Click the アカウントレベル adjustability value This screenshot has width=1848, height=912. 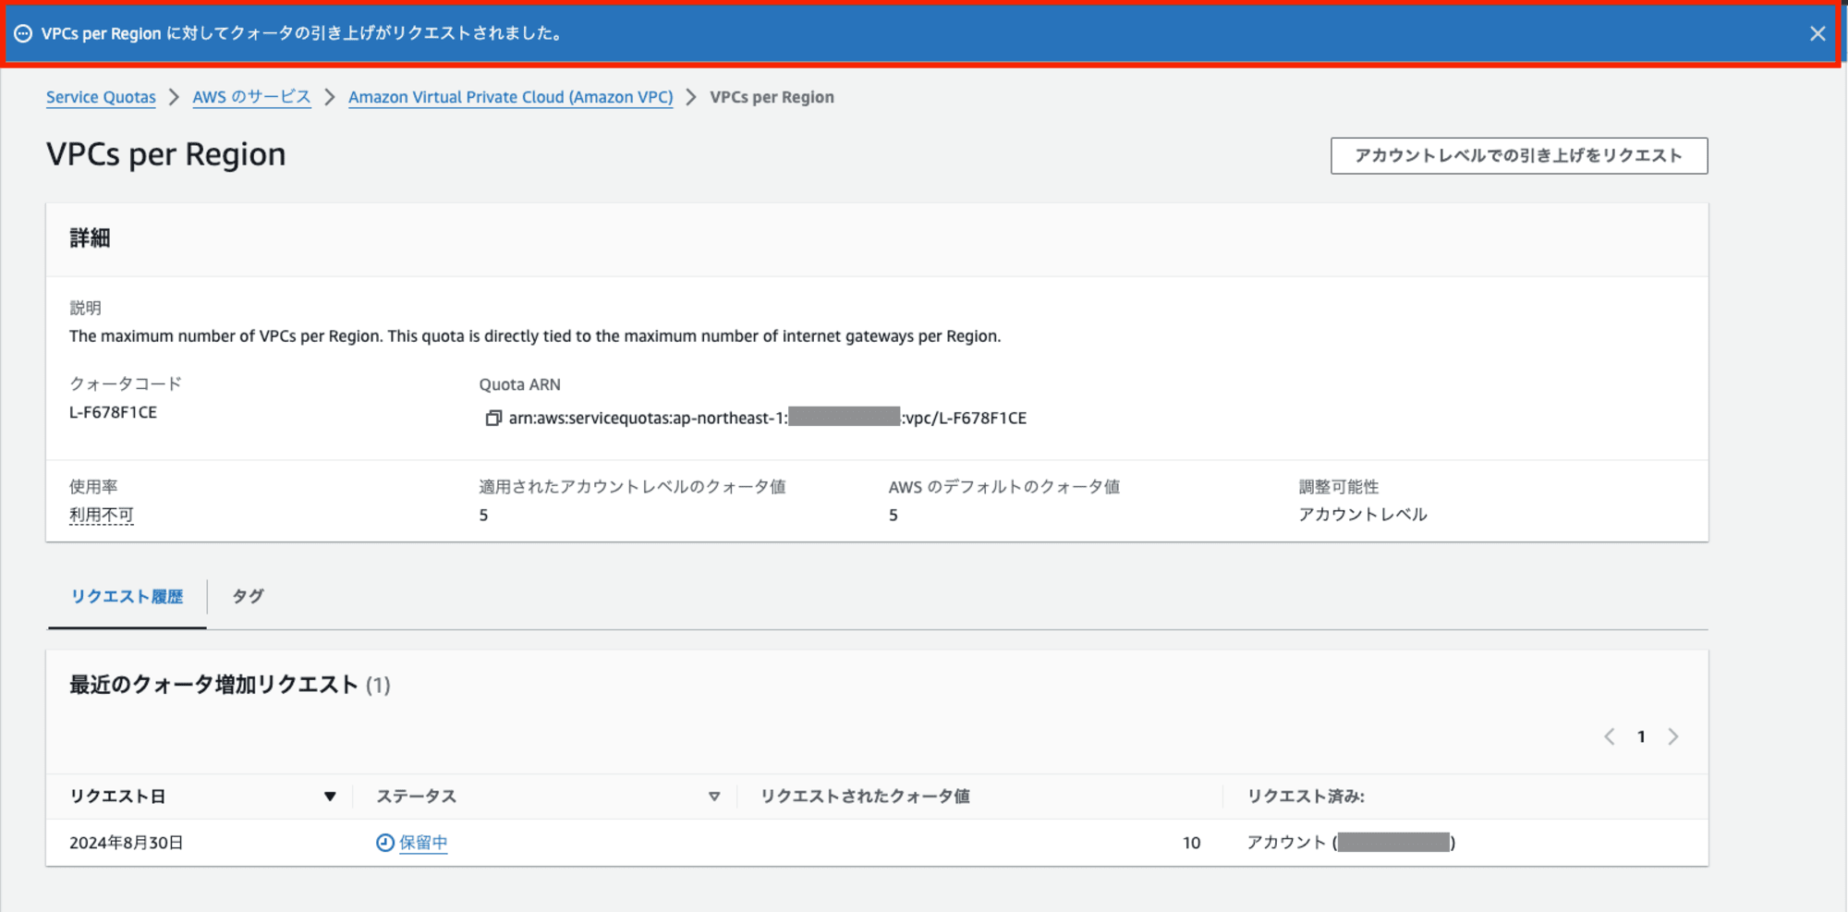[x=1363, y=515]
